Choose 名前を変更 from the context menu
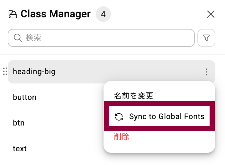 coord(134,95)
